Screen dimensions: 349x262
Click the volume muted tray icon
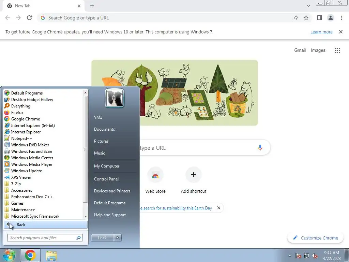[x=315, y=256]
